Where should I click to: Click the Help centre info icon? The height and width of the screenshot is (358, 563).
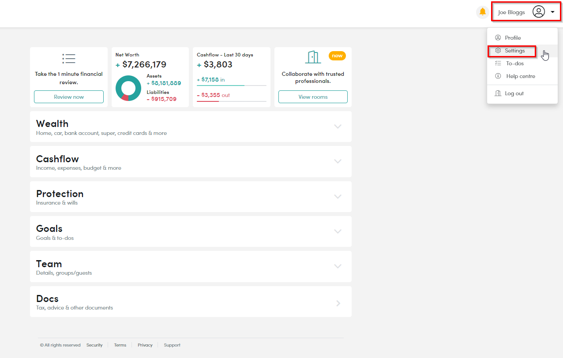tap(498, 76)
